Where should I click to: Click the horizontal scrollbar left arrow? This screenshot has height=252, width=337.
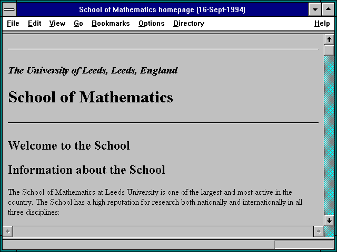tap(8, 232)
